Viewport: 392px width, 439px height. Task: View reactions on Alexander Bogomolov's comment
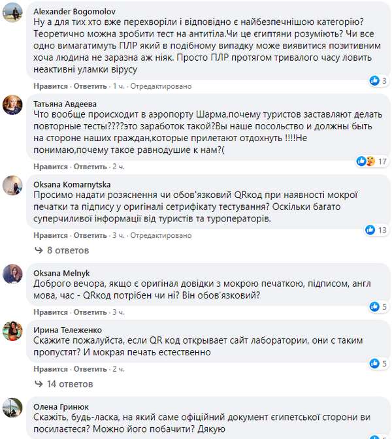[374, 80]
